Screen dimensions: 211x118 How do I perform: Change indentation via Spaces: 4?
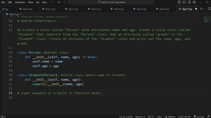click(x=140, y=117)
